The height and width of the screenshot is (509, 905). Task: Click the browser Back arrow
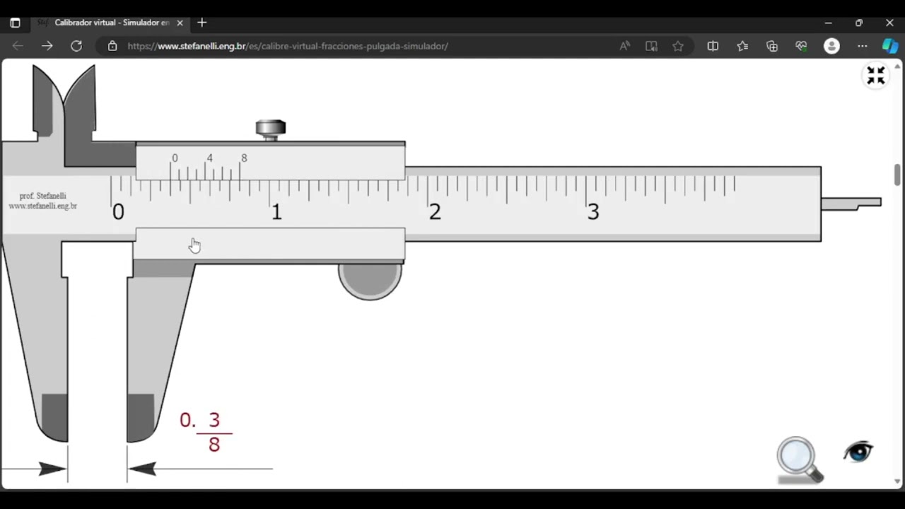(x=18, y=46)
